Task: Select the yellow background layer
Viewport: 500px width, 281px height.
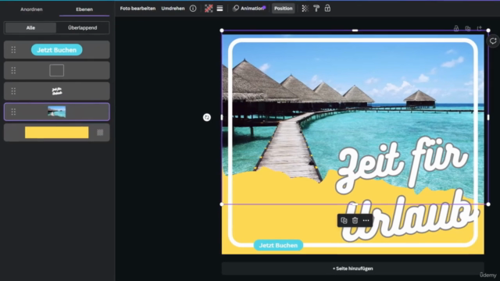Action: pos(57,133)
